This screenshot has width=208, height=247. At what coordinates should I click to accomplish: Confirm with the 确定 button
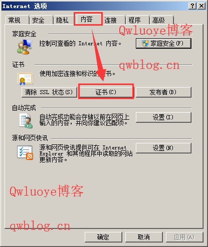pyautogui.click(x=103, y=237)
